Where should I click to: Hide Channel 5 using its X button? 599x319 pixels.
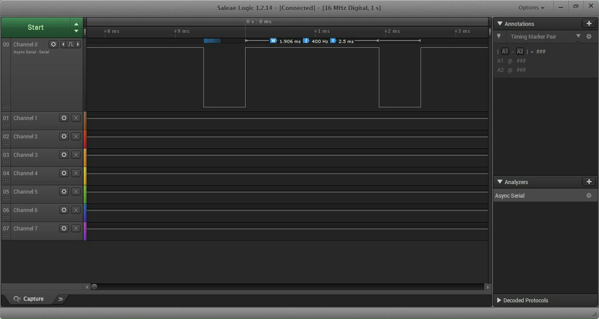[76, 192]
